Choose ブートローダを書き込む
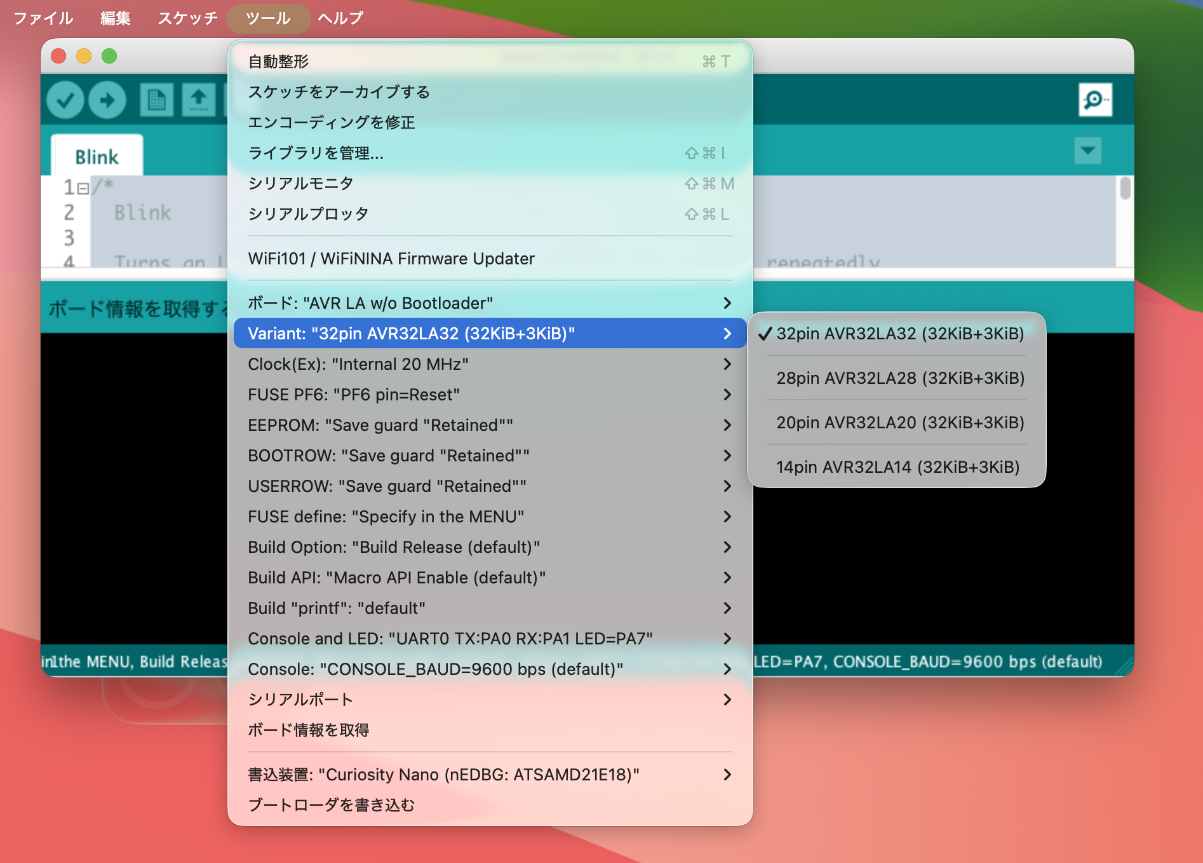The width and height of the screenshot is (1203, 863). 490,805
